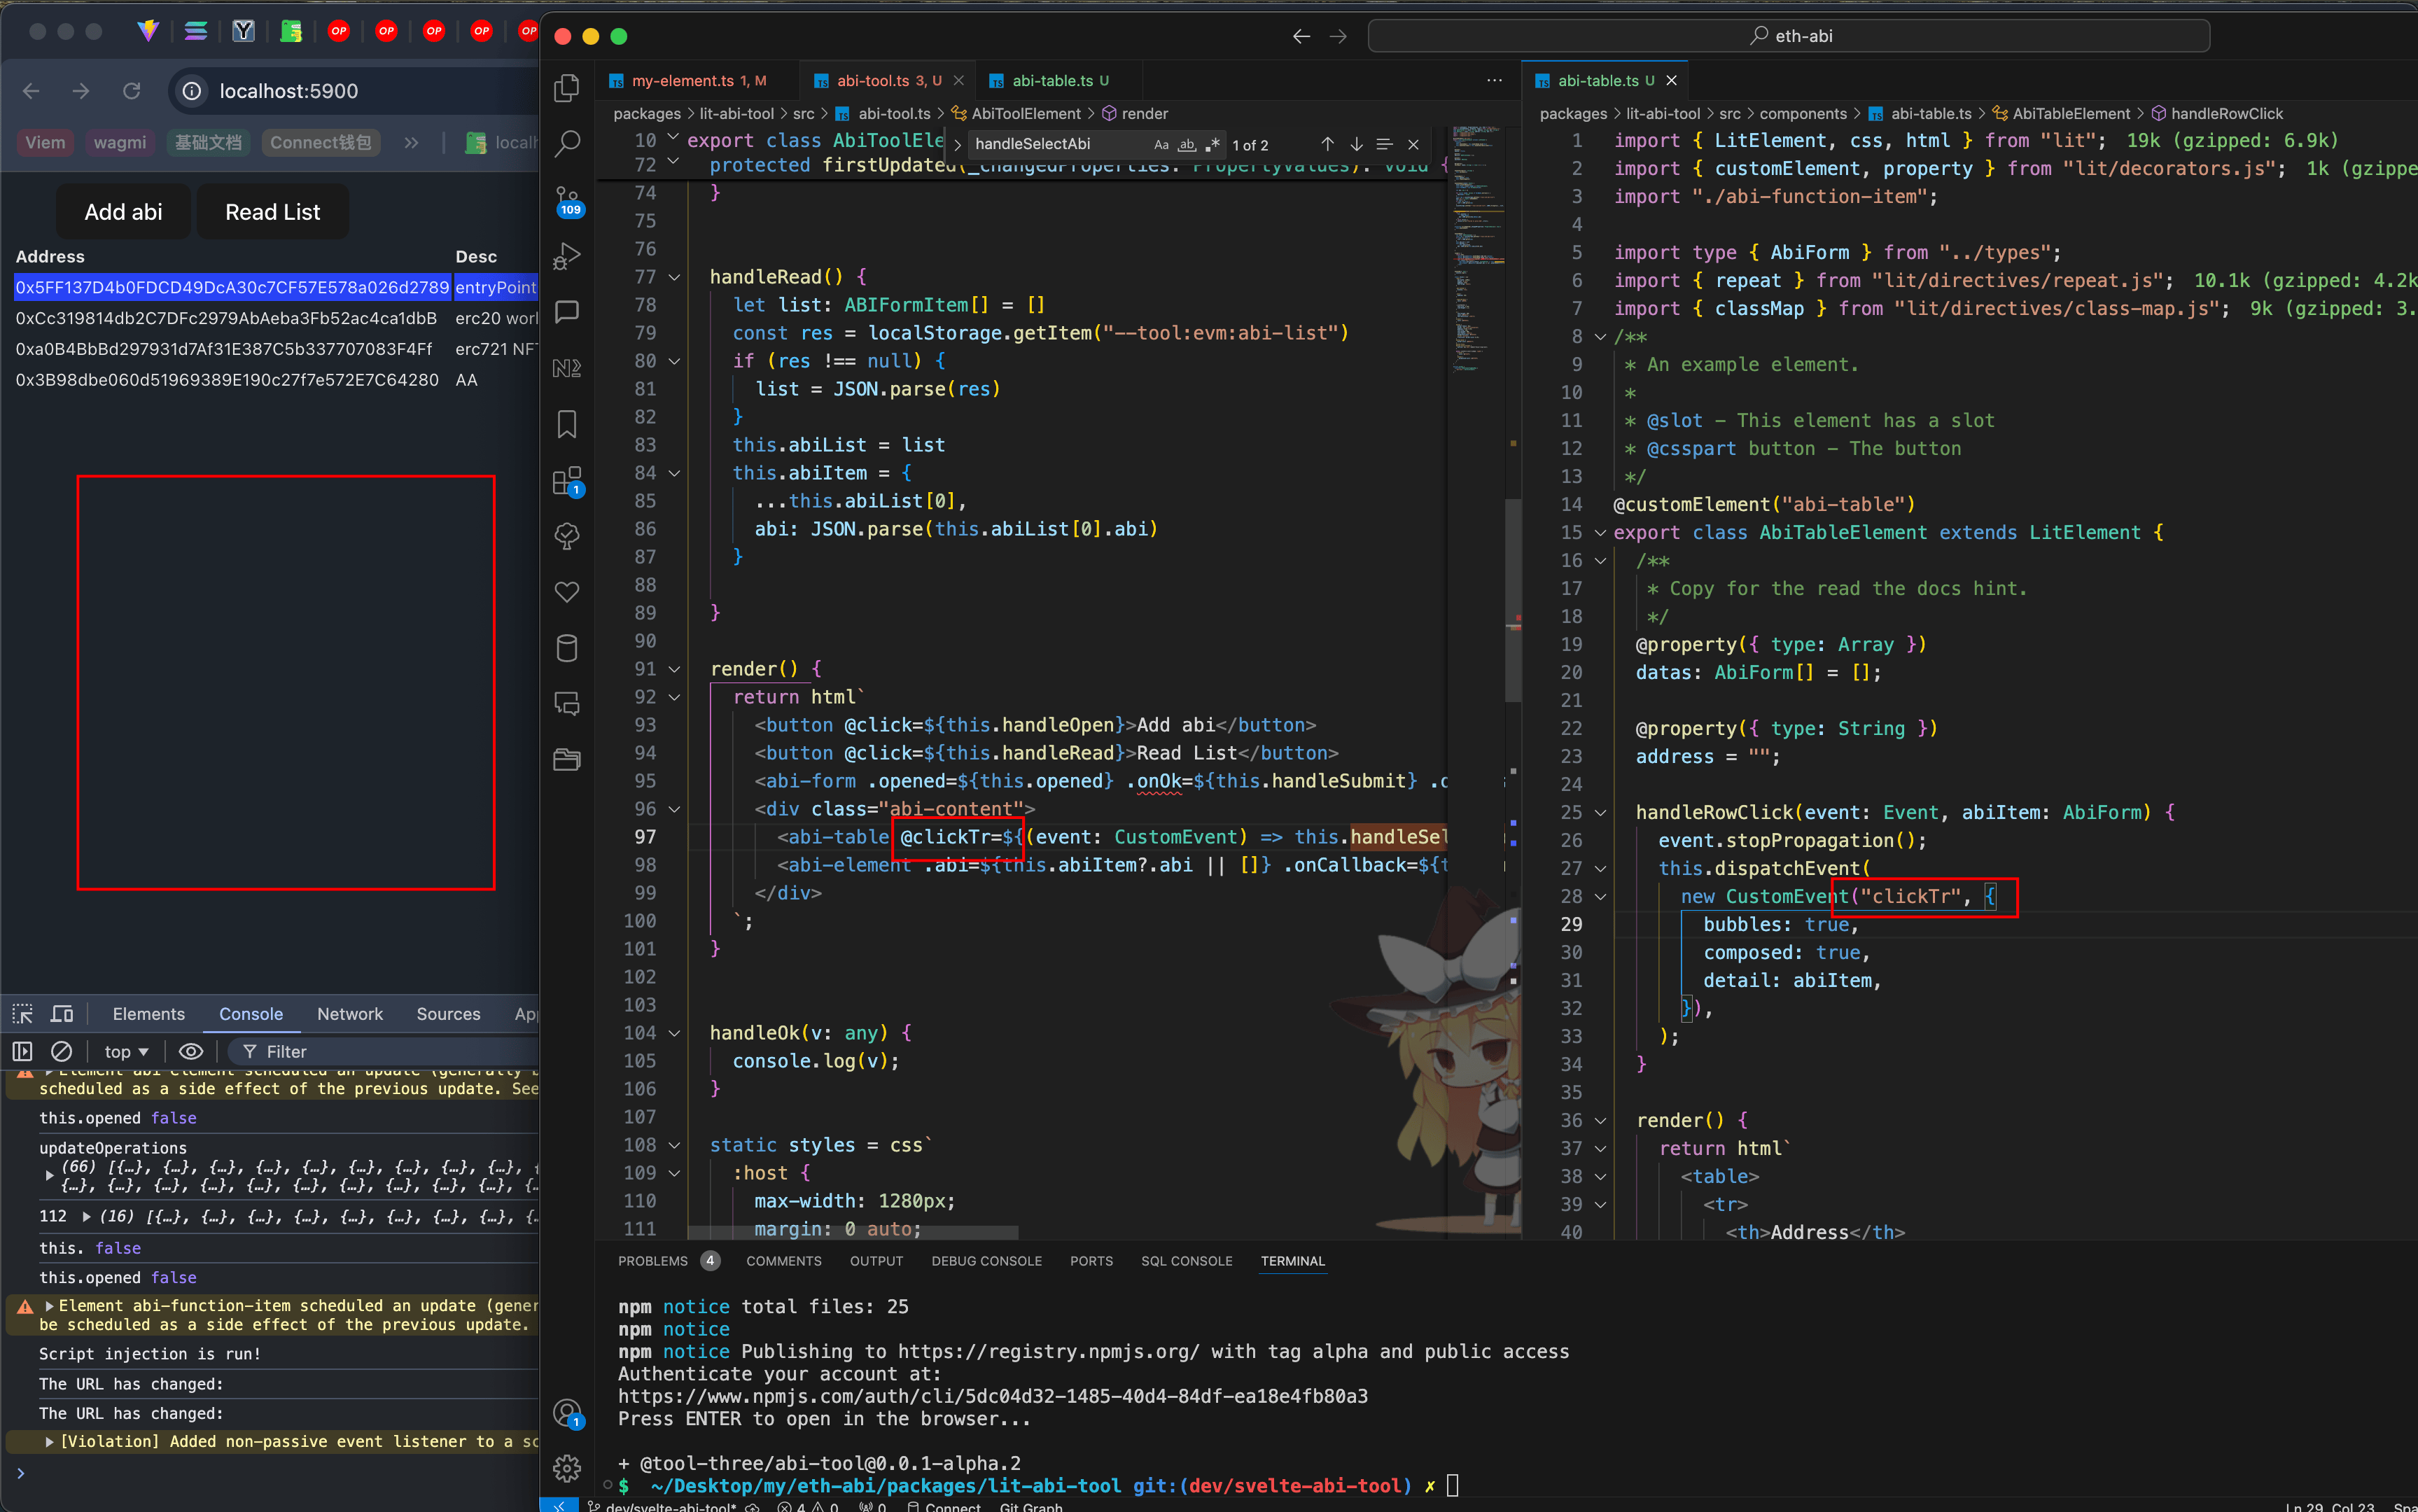Screen dimensions: 2418x1512
Task: Open the Bookmarks view in activity bar
Action: 567,424
